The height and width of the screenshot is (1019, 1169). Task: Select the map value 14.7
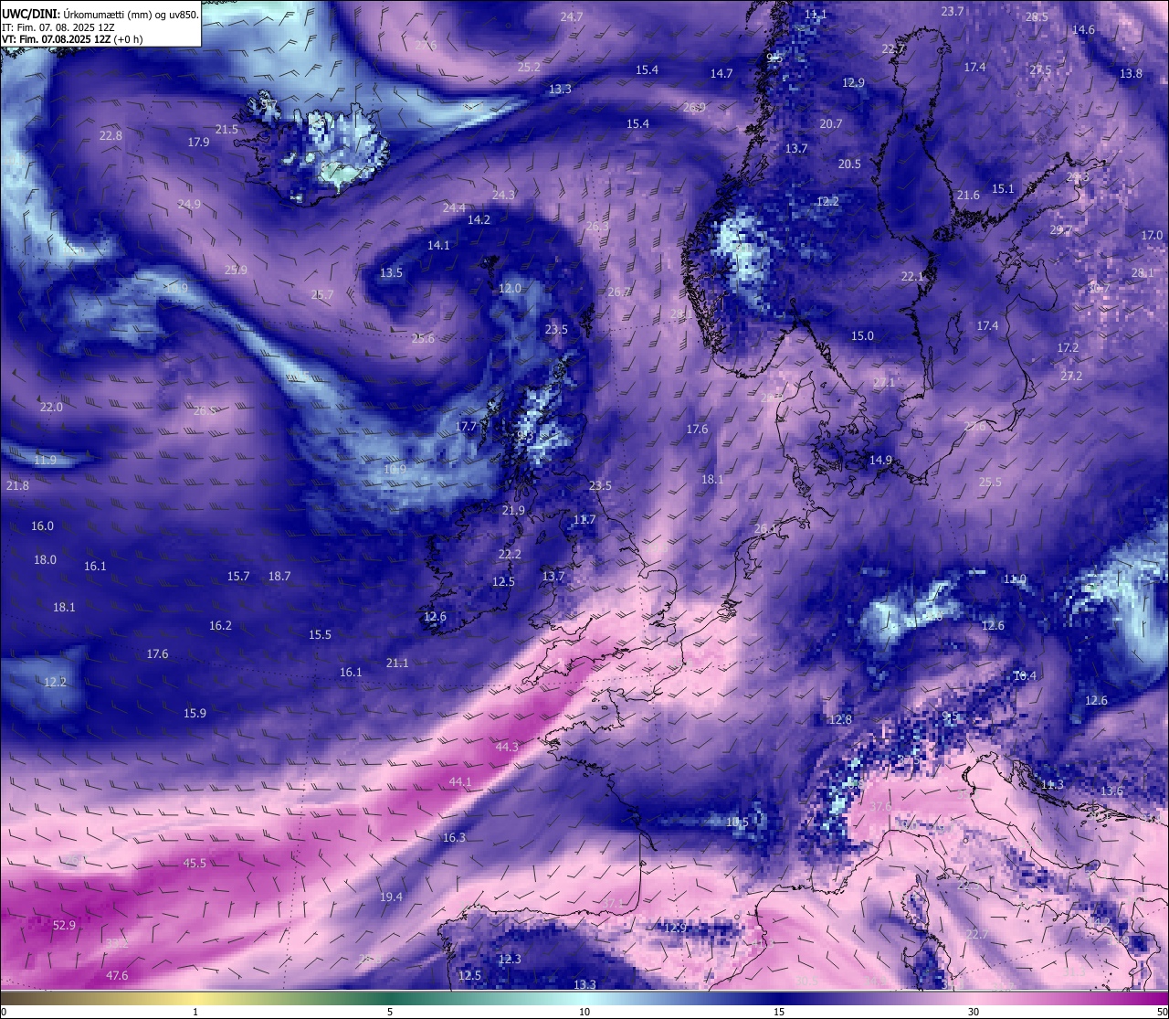[721, 73]
